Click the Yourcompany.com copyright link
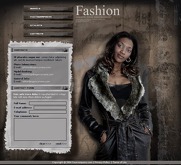Viewport: 181px width, 165px height. pos(82,162)
